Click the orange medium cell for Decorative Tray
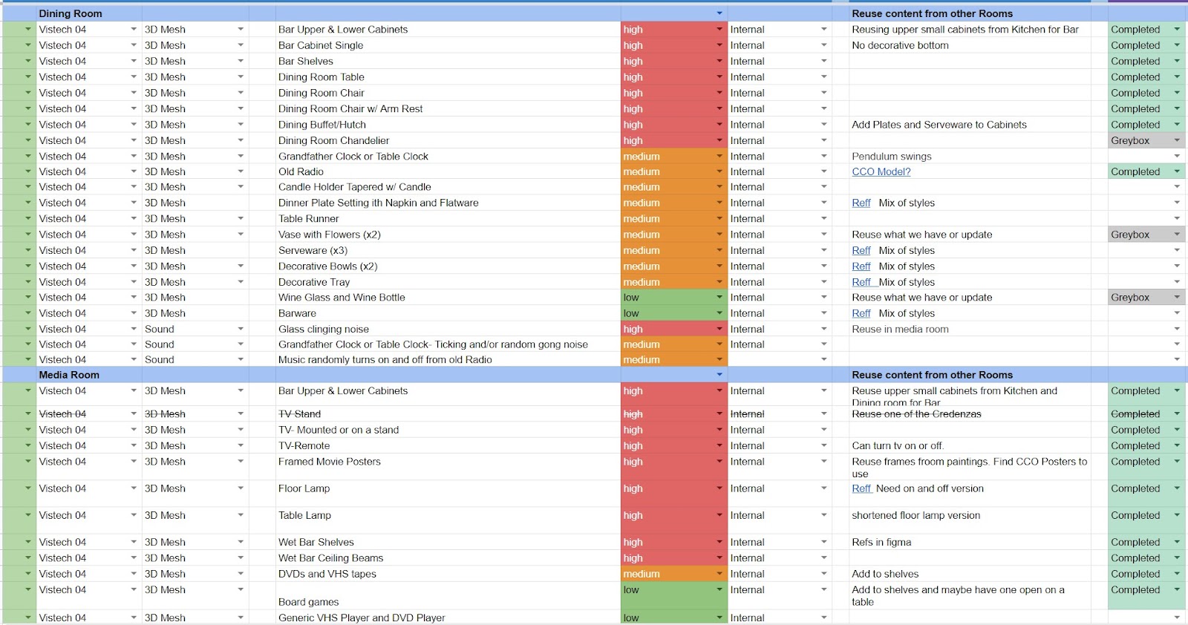Viewport: 1188px width, 625px height. pos(668,282)
